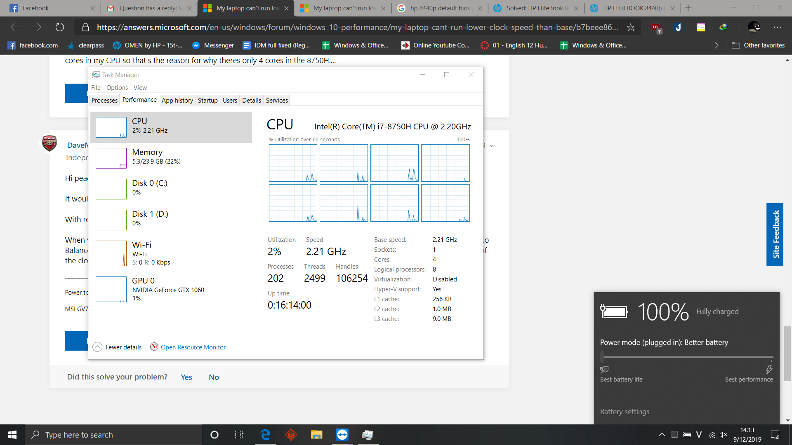This screenshot has width=792, height=445.
Task: Open Task Manager Options menu
Action: 117,87
